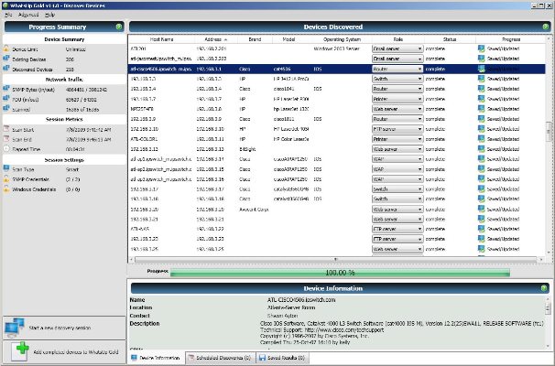The image size is (555, 366).
Task: Sort by the Operating System column header
Action: tap(342, 39)
